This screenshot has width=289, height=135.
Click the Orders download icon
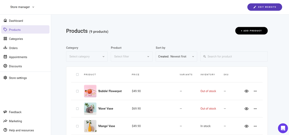coord(5,48)
